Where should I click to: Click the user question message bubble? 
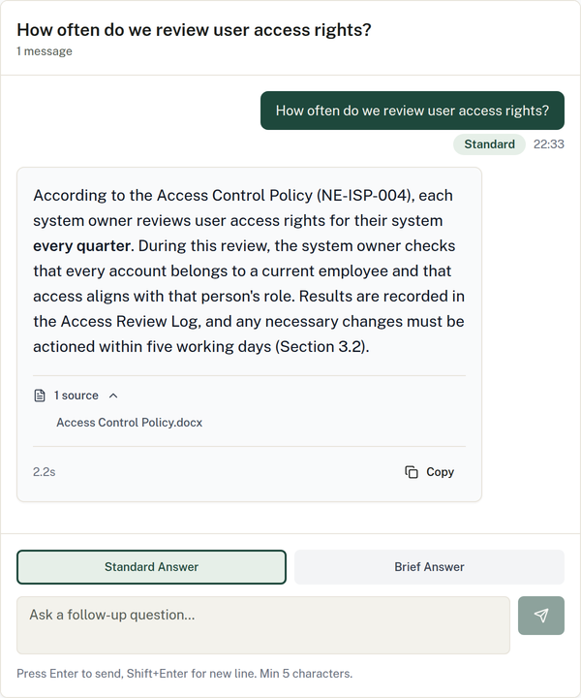point(413,111)
